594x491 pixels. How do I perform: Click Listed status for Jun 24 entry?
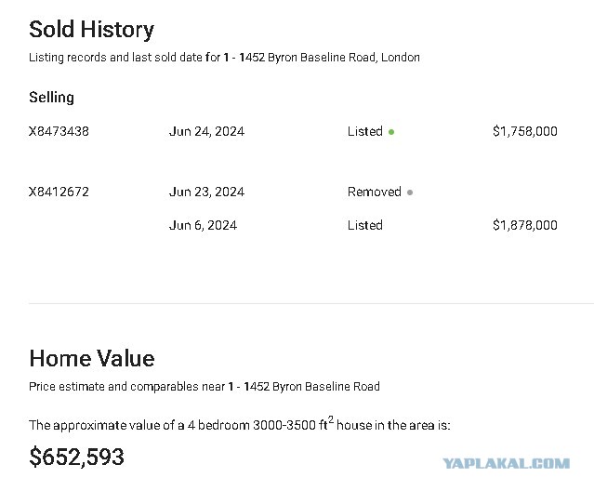[365, 131]
